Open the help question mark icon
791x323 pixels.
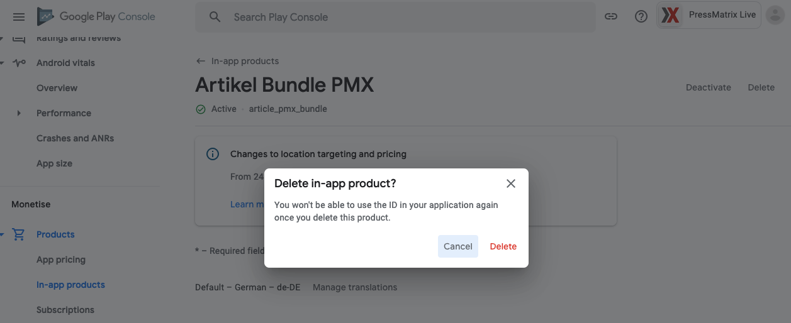click(641, 17)
